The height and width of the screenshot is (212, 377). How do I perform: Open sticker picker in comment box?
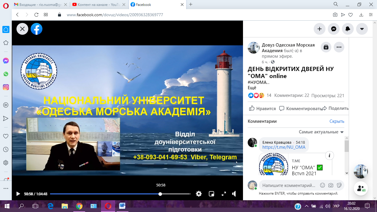[x=339, y=185]
